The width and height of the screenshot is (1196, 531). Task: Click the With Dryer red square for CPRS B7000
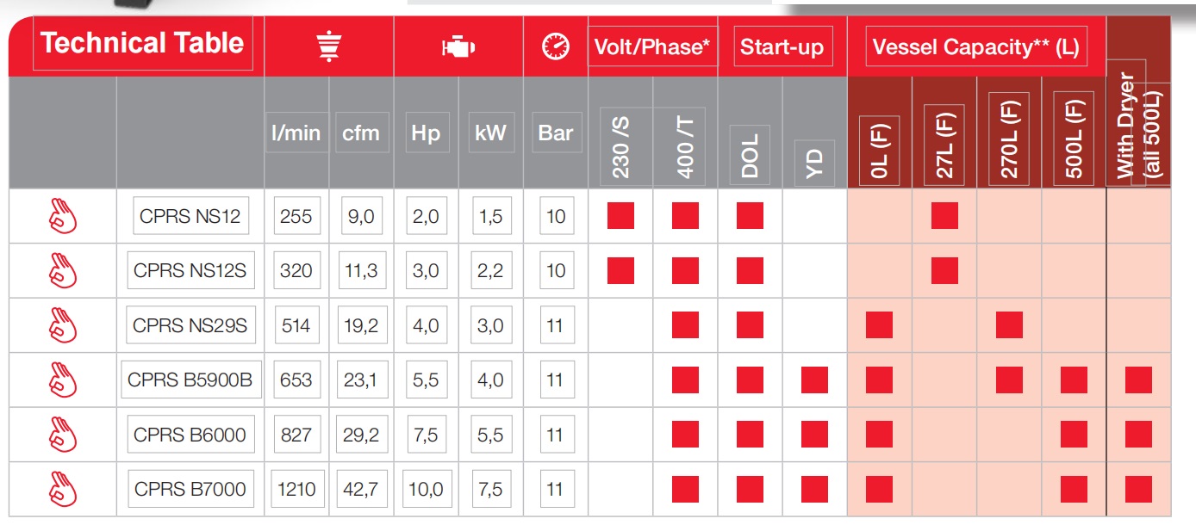click(x=1138, y=489)
